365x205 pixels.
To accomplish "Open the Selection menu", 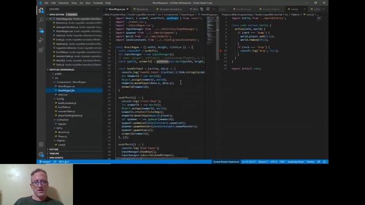I will 63,3.
